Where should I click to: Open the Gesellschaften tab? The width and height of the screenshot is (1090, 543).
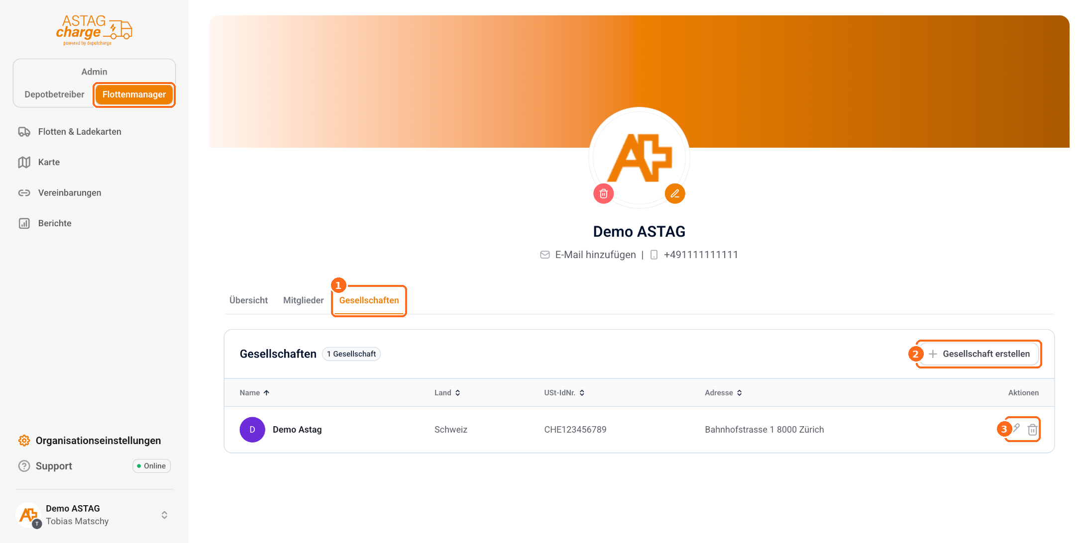(x=369, y=300)
